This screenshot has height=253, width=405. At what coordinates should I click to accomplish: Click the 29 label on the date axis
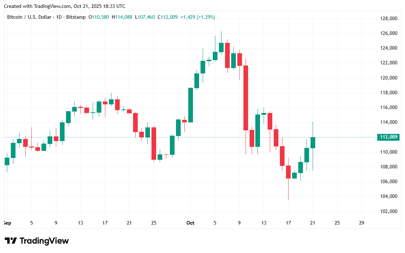click(362, 223)
